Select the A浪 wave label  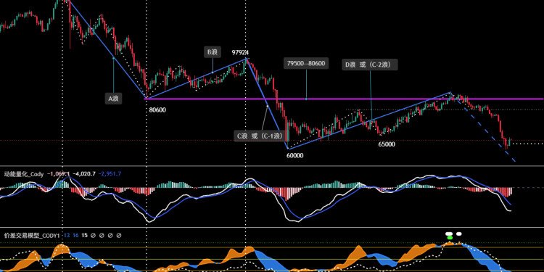(113, 99)
